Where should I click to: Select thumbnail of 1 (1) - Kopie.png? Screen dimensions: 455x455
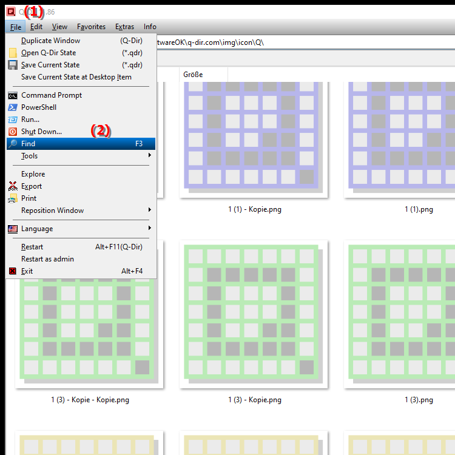[x=254, y=140]
